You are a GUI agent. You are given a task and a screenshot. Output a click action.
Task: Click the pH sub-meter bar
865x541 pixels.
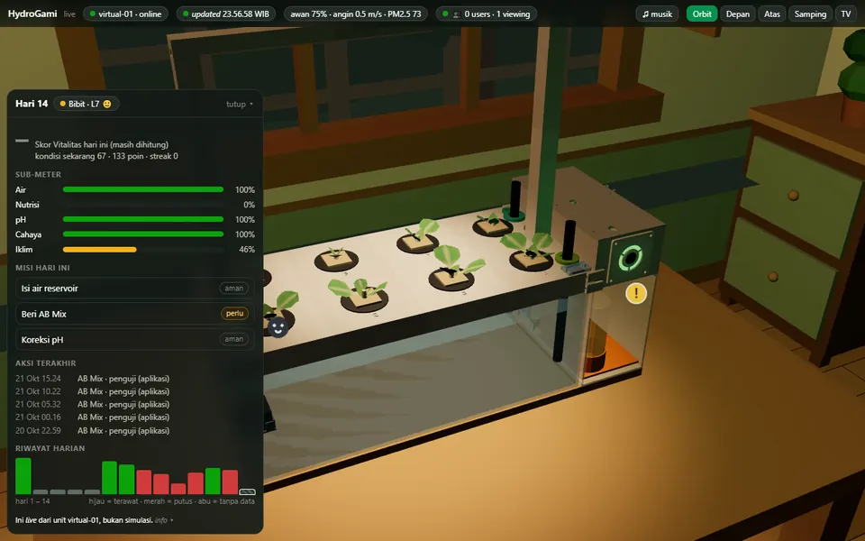[143, 219]
